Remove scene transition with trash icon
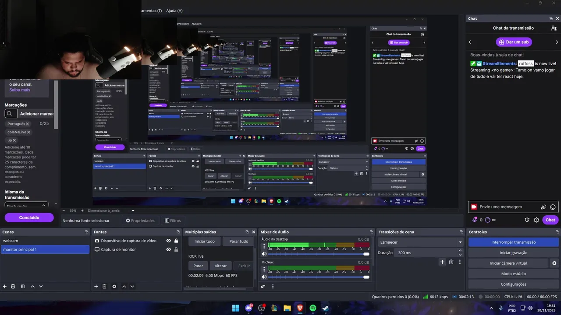Image resolution: width=561 pixels, height=315 pixels. [x=451, y=262]
